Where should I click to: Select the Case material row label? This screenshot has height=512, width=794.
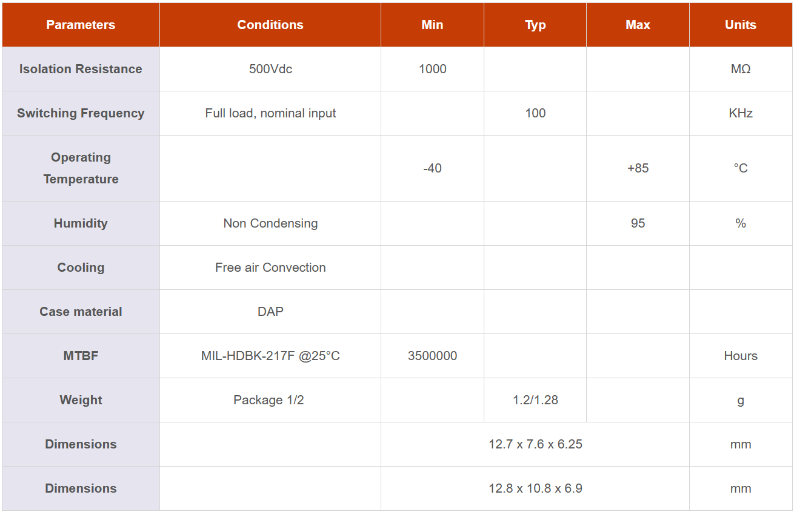coord(81,312)
